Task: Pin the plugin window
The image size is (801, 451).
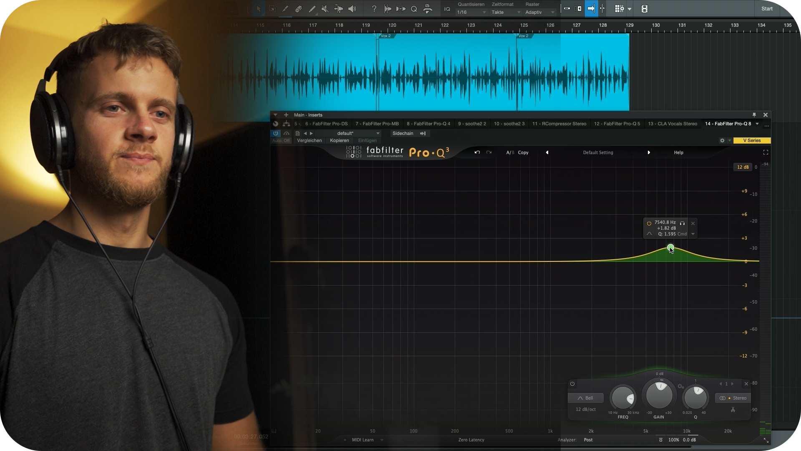Action: click(x=754, y=115)
